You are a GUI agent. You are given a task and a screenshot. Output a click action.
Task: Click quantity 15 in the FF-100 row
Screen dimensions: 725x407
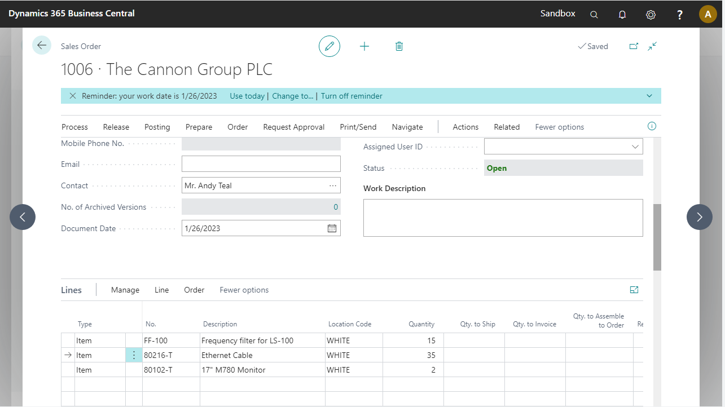(413, 340)
